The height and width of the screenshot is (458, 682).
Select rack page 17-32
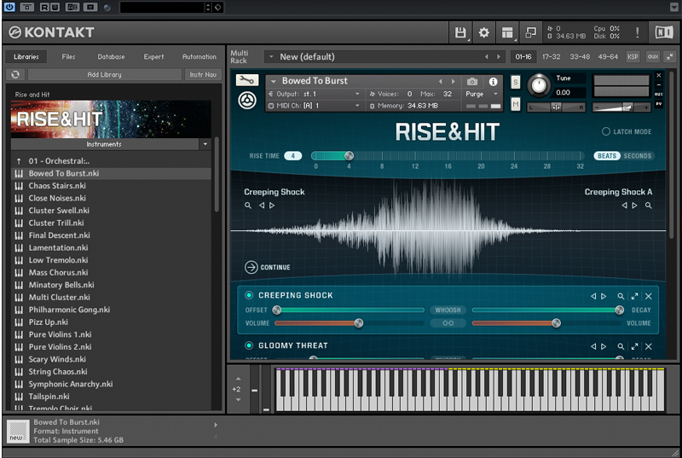pos(551,56)
